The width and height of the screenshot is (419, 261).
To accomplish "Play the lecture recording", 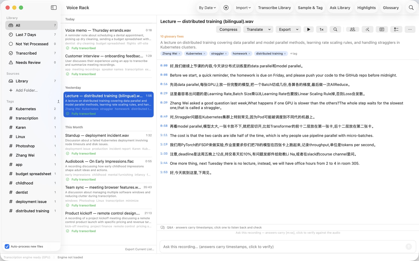I will click(309, 29).
